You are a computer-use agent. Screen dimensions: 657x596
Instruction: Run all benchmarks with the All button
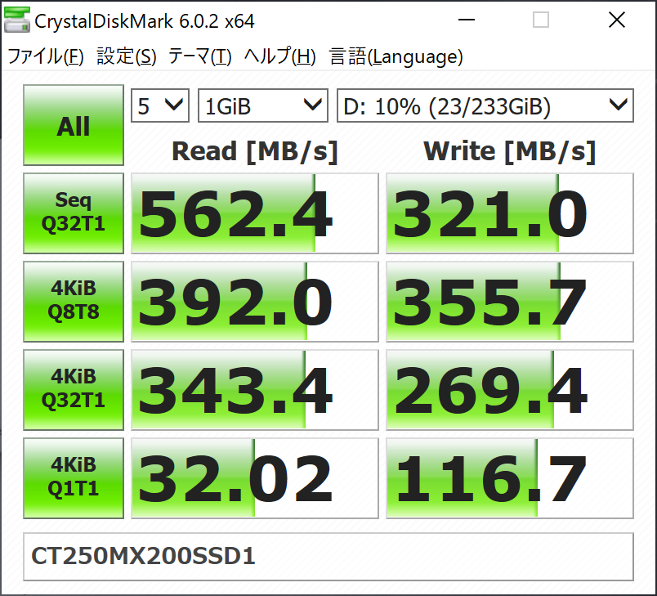[x=74, y=126]
